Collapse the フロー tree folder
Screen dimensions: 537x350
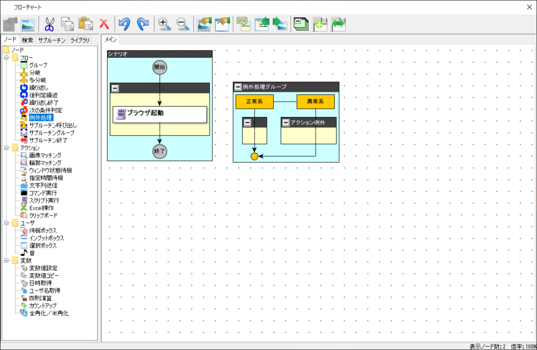pos(6,58)
